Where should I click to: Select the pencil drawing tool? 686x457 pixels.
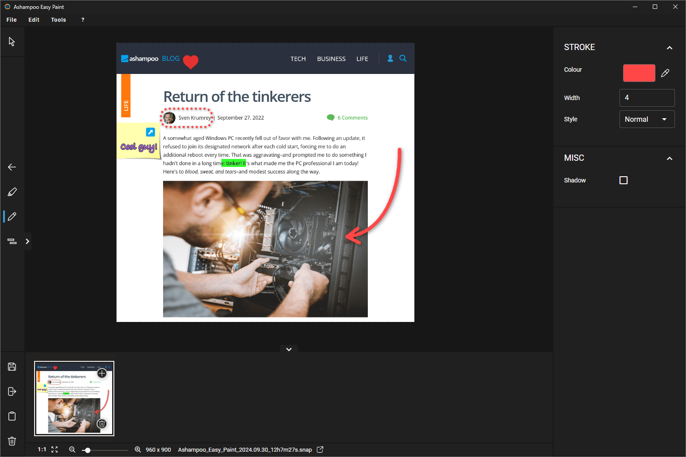click(x=12, y=217)
